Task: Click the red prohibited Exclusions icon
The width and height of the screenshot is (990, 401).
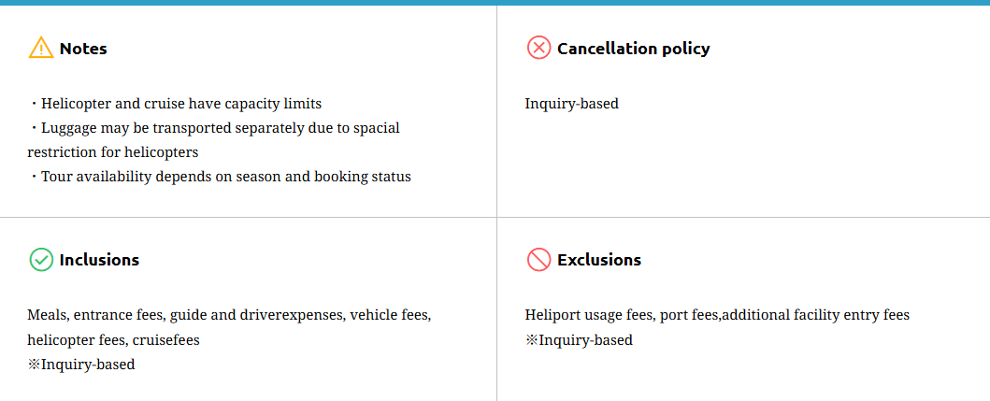Action: point(538,260)
